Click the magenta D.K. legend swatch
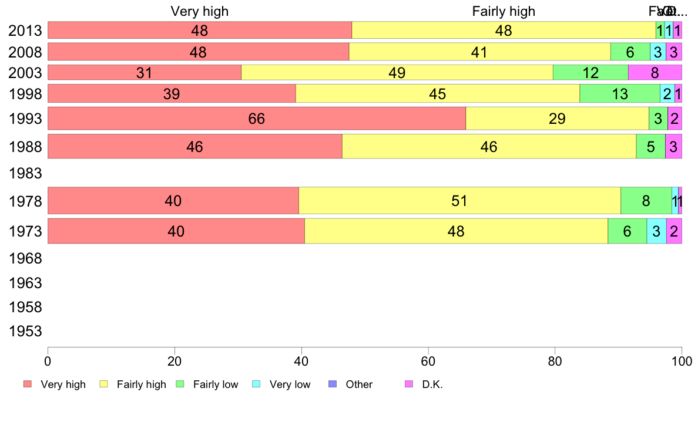 coord(409,384)
